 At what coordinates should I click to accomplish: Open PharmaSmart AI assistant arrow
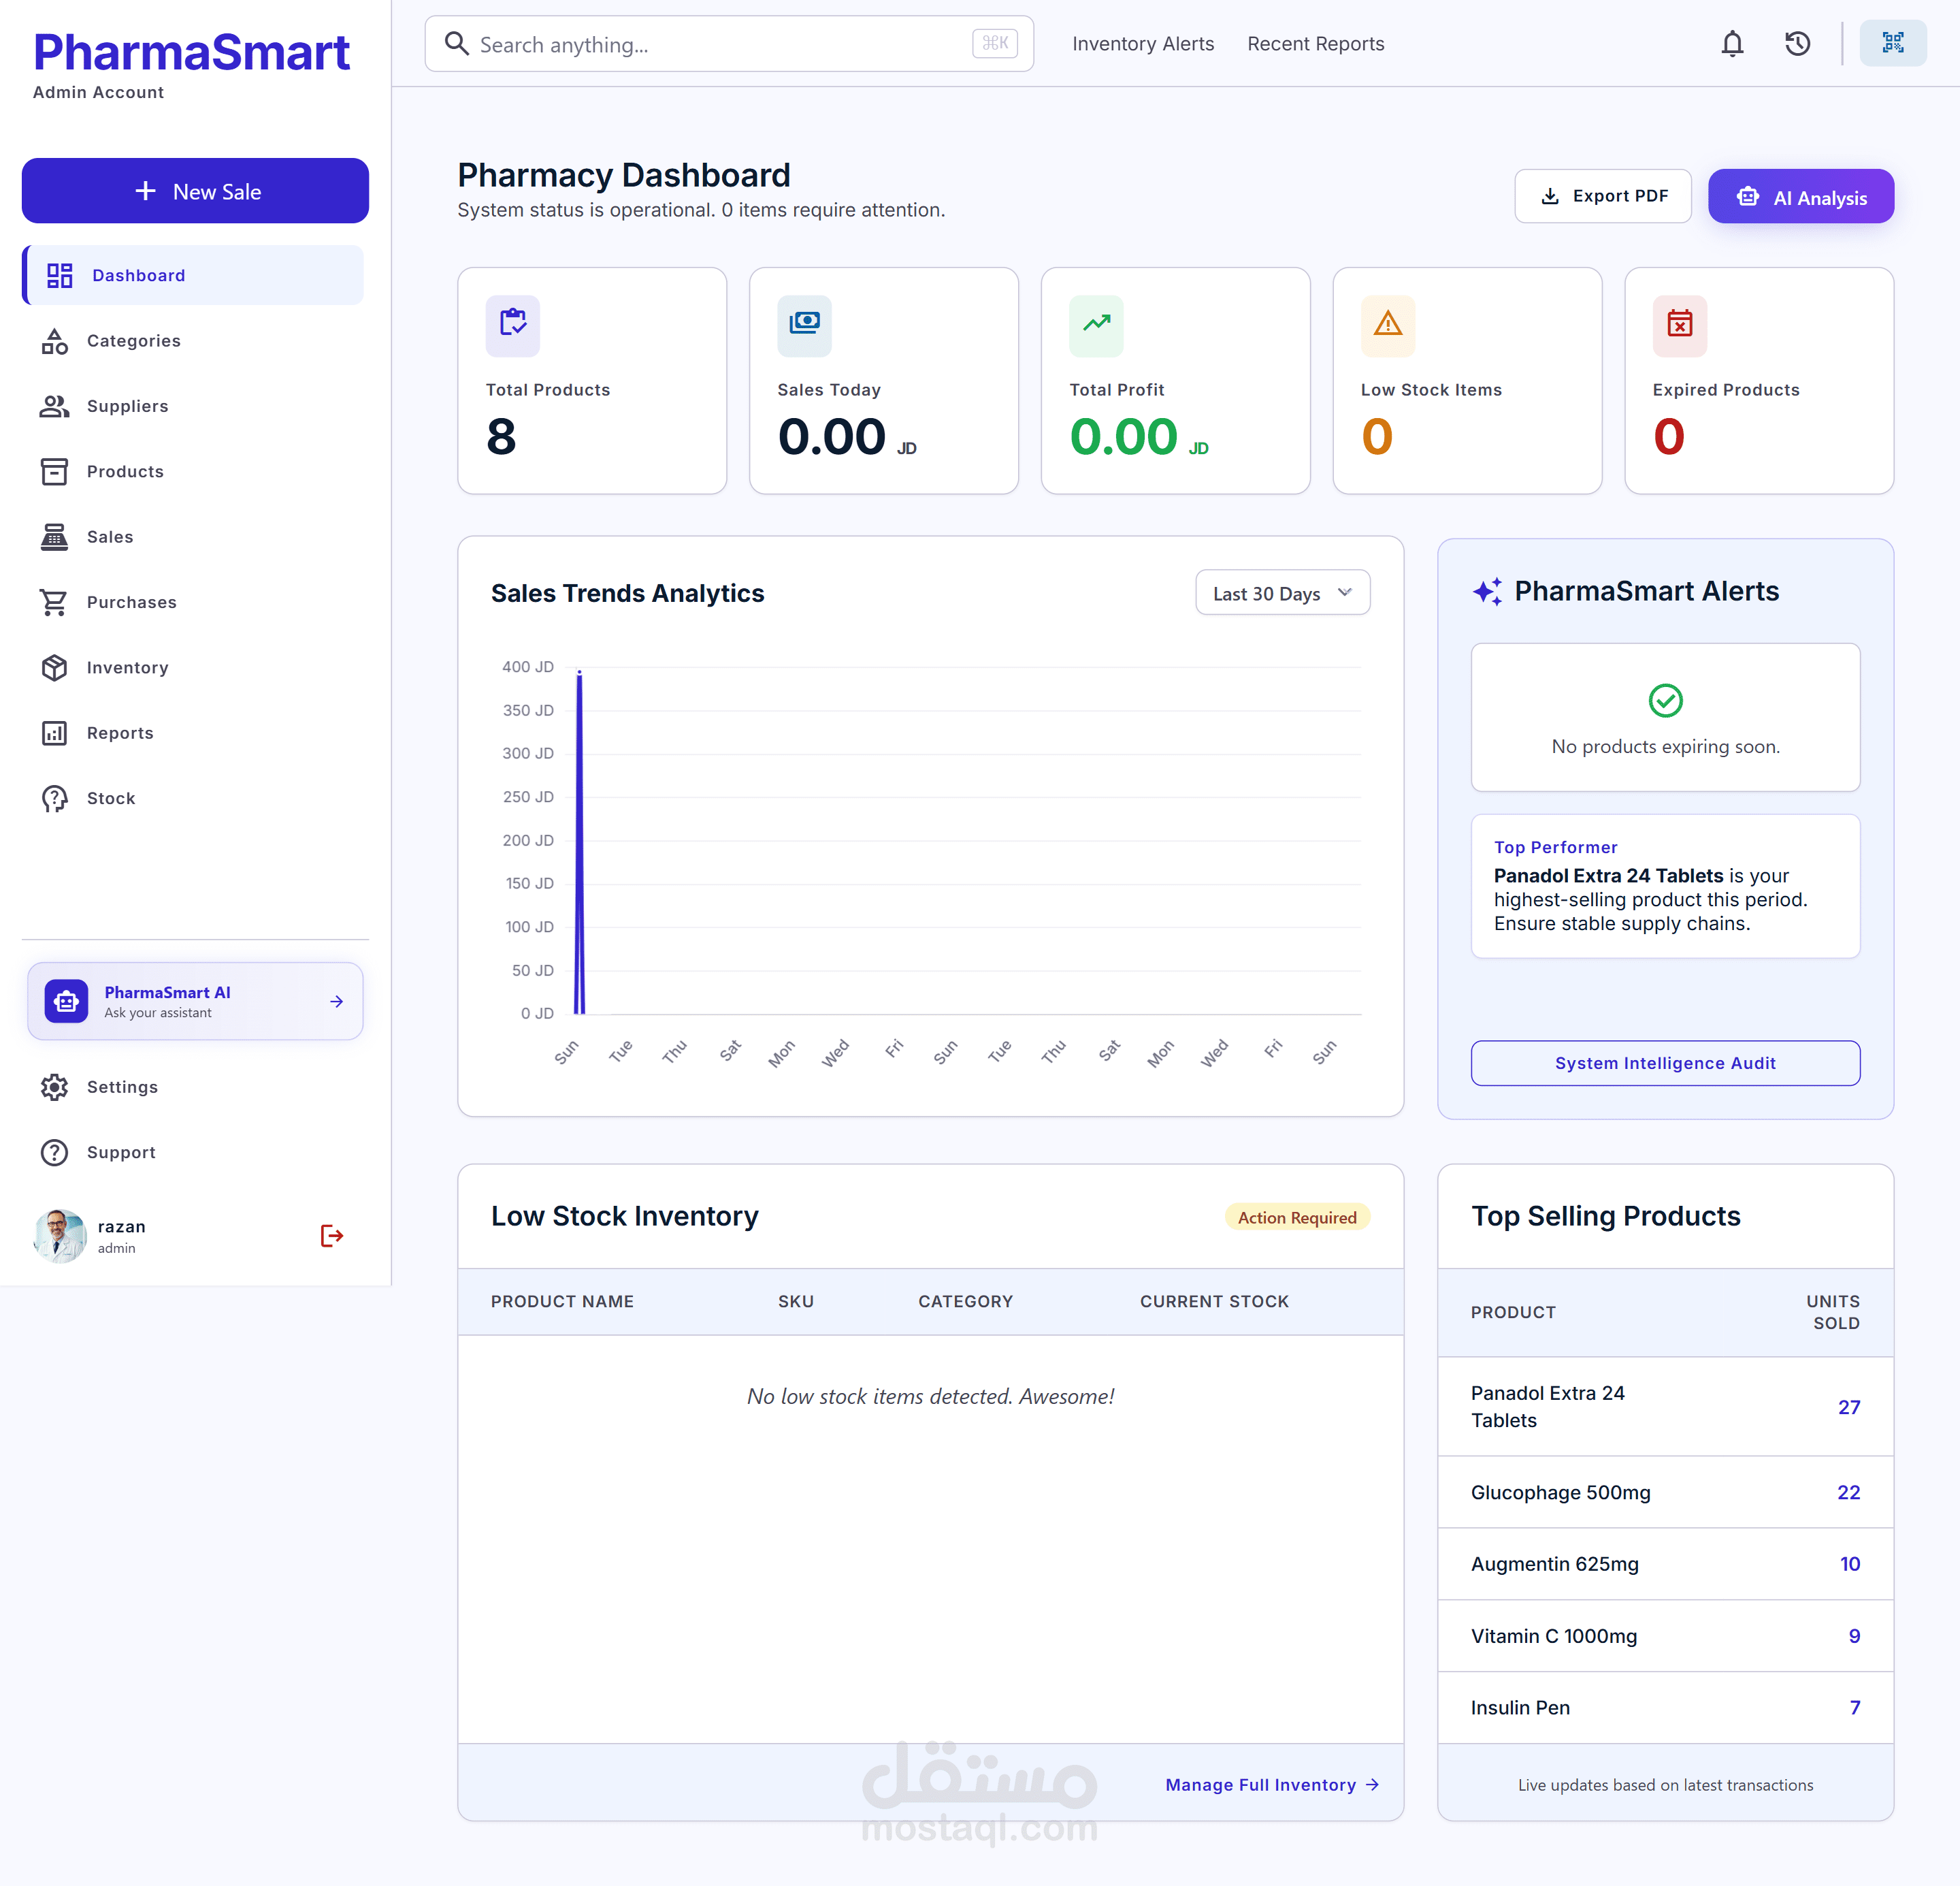[x=337, y=1002]
